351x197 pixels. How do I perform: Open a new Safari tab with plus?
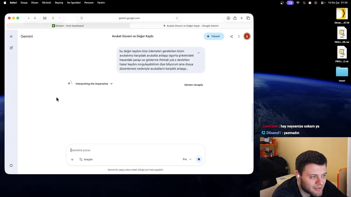coord(242,18)
